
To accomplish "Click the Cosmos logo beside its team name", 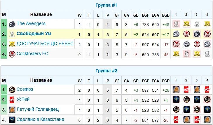I will click(12, 90).
